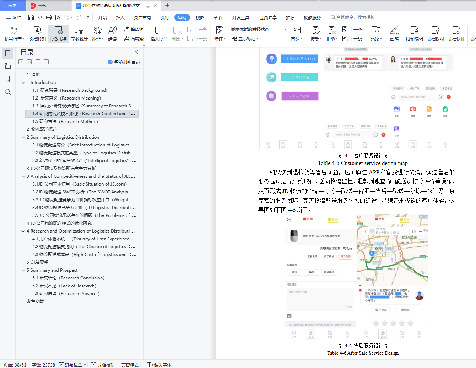Collapse the '1 Introduction' outline section

(23, 82)
